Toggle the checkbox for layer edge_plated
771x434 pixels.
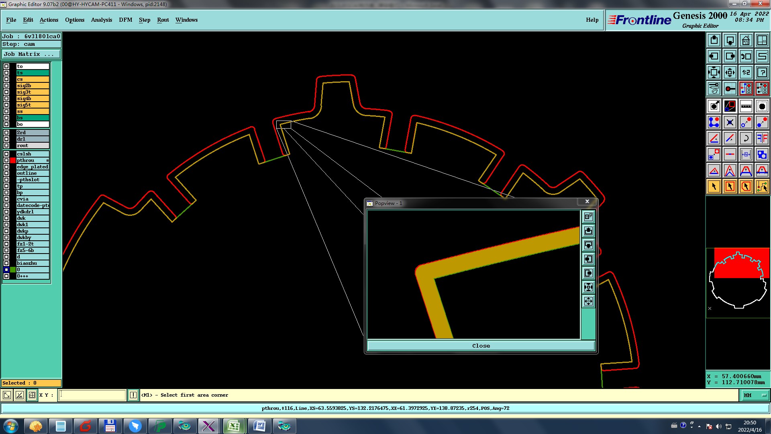click(6, 167)
